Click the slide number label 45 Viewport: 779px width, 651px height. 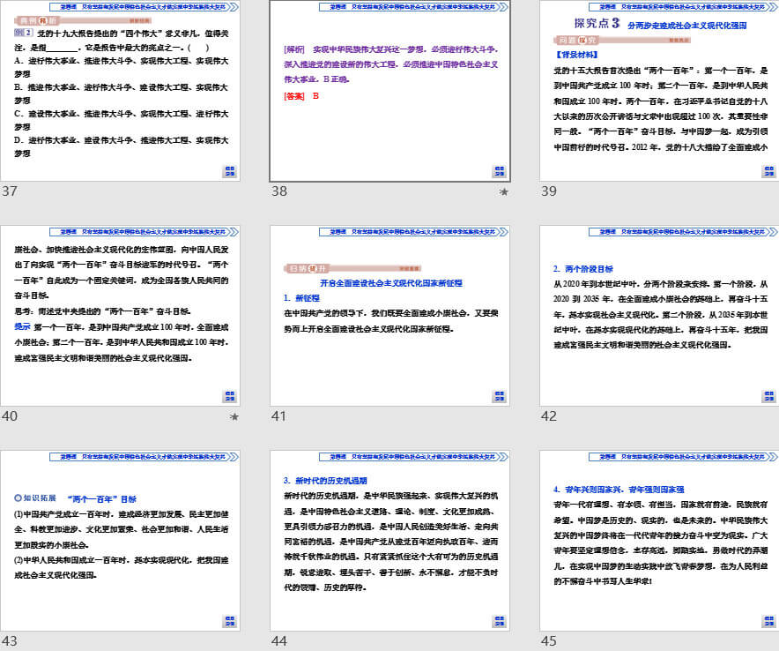(549, 641)
